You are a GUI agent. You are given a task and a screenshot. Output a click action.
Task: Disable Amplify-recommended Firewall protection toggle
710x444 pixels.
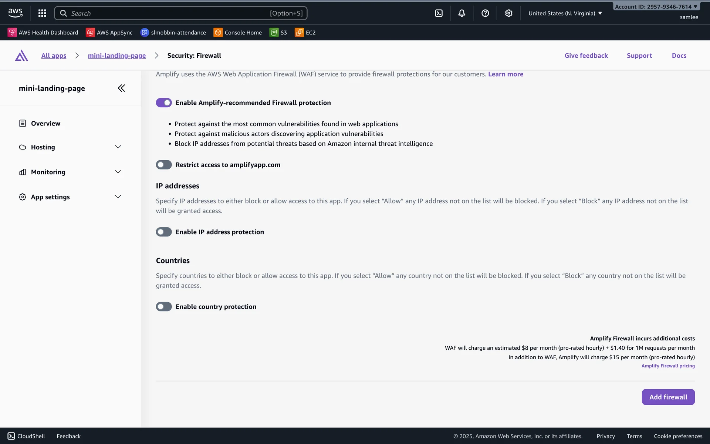[164, 102]
